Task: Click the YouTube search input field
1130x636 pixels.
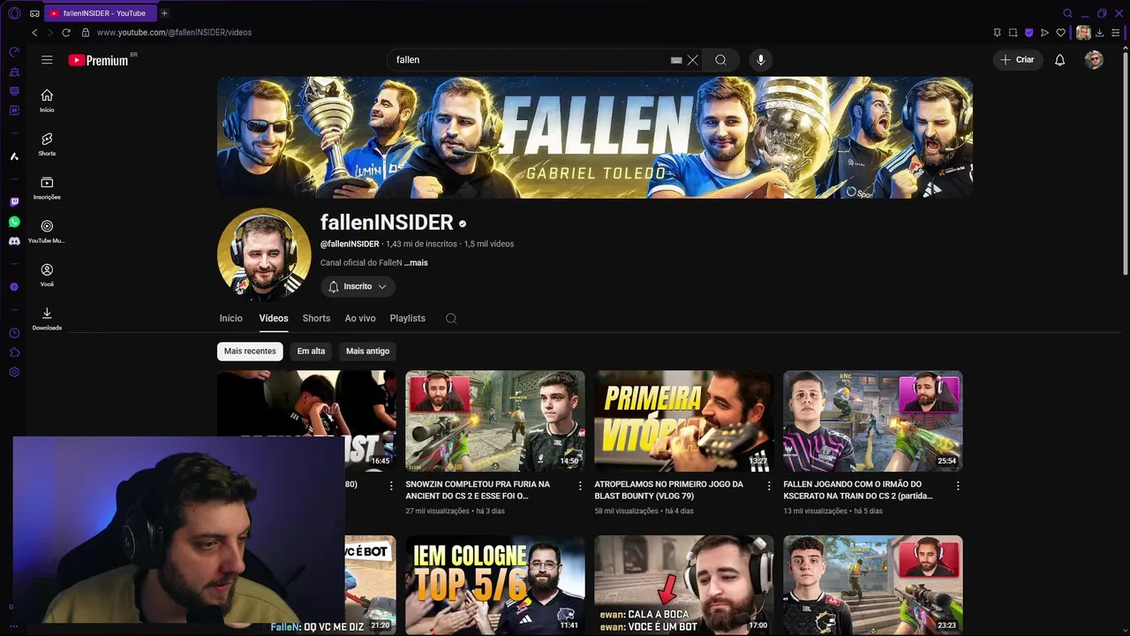Action: click(530, 60)
